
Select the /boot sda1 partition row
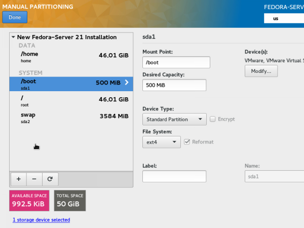(x=71, y=84)
